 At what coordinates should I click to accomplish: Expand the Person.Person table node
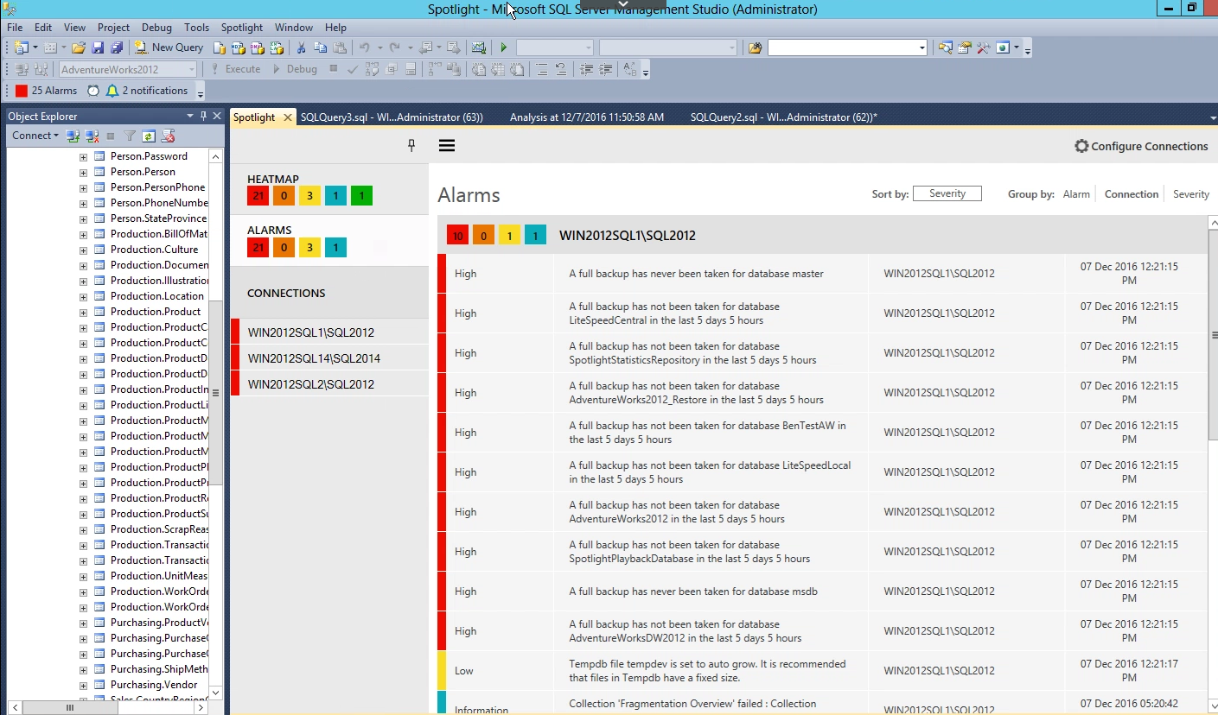83,172
